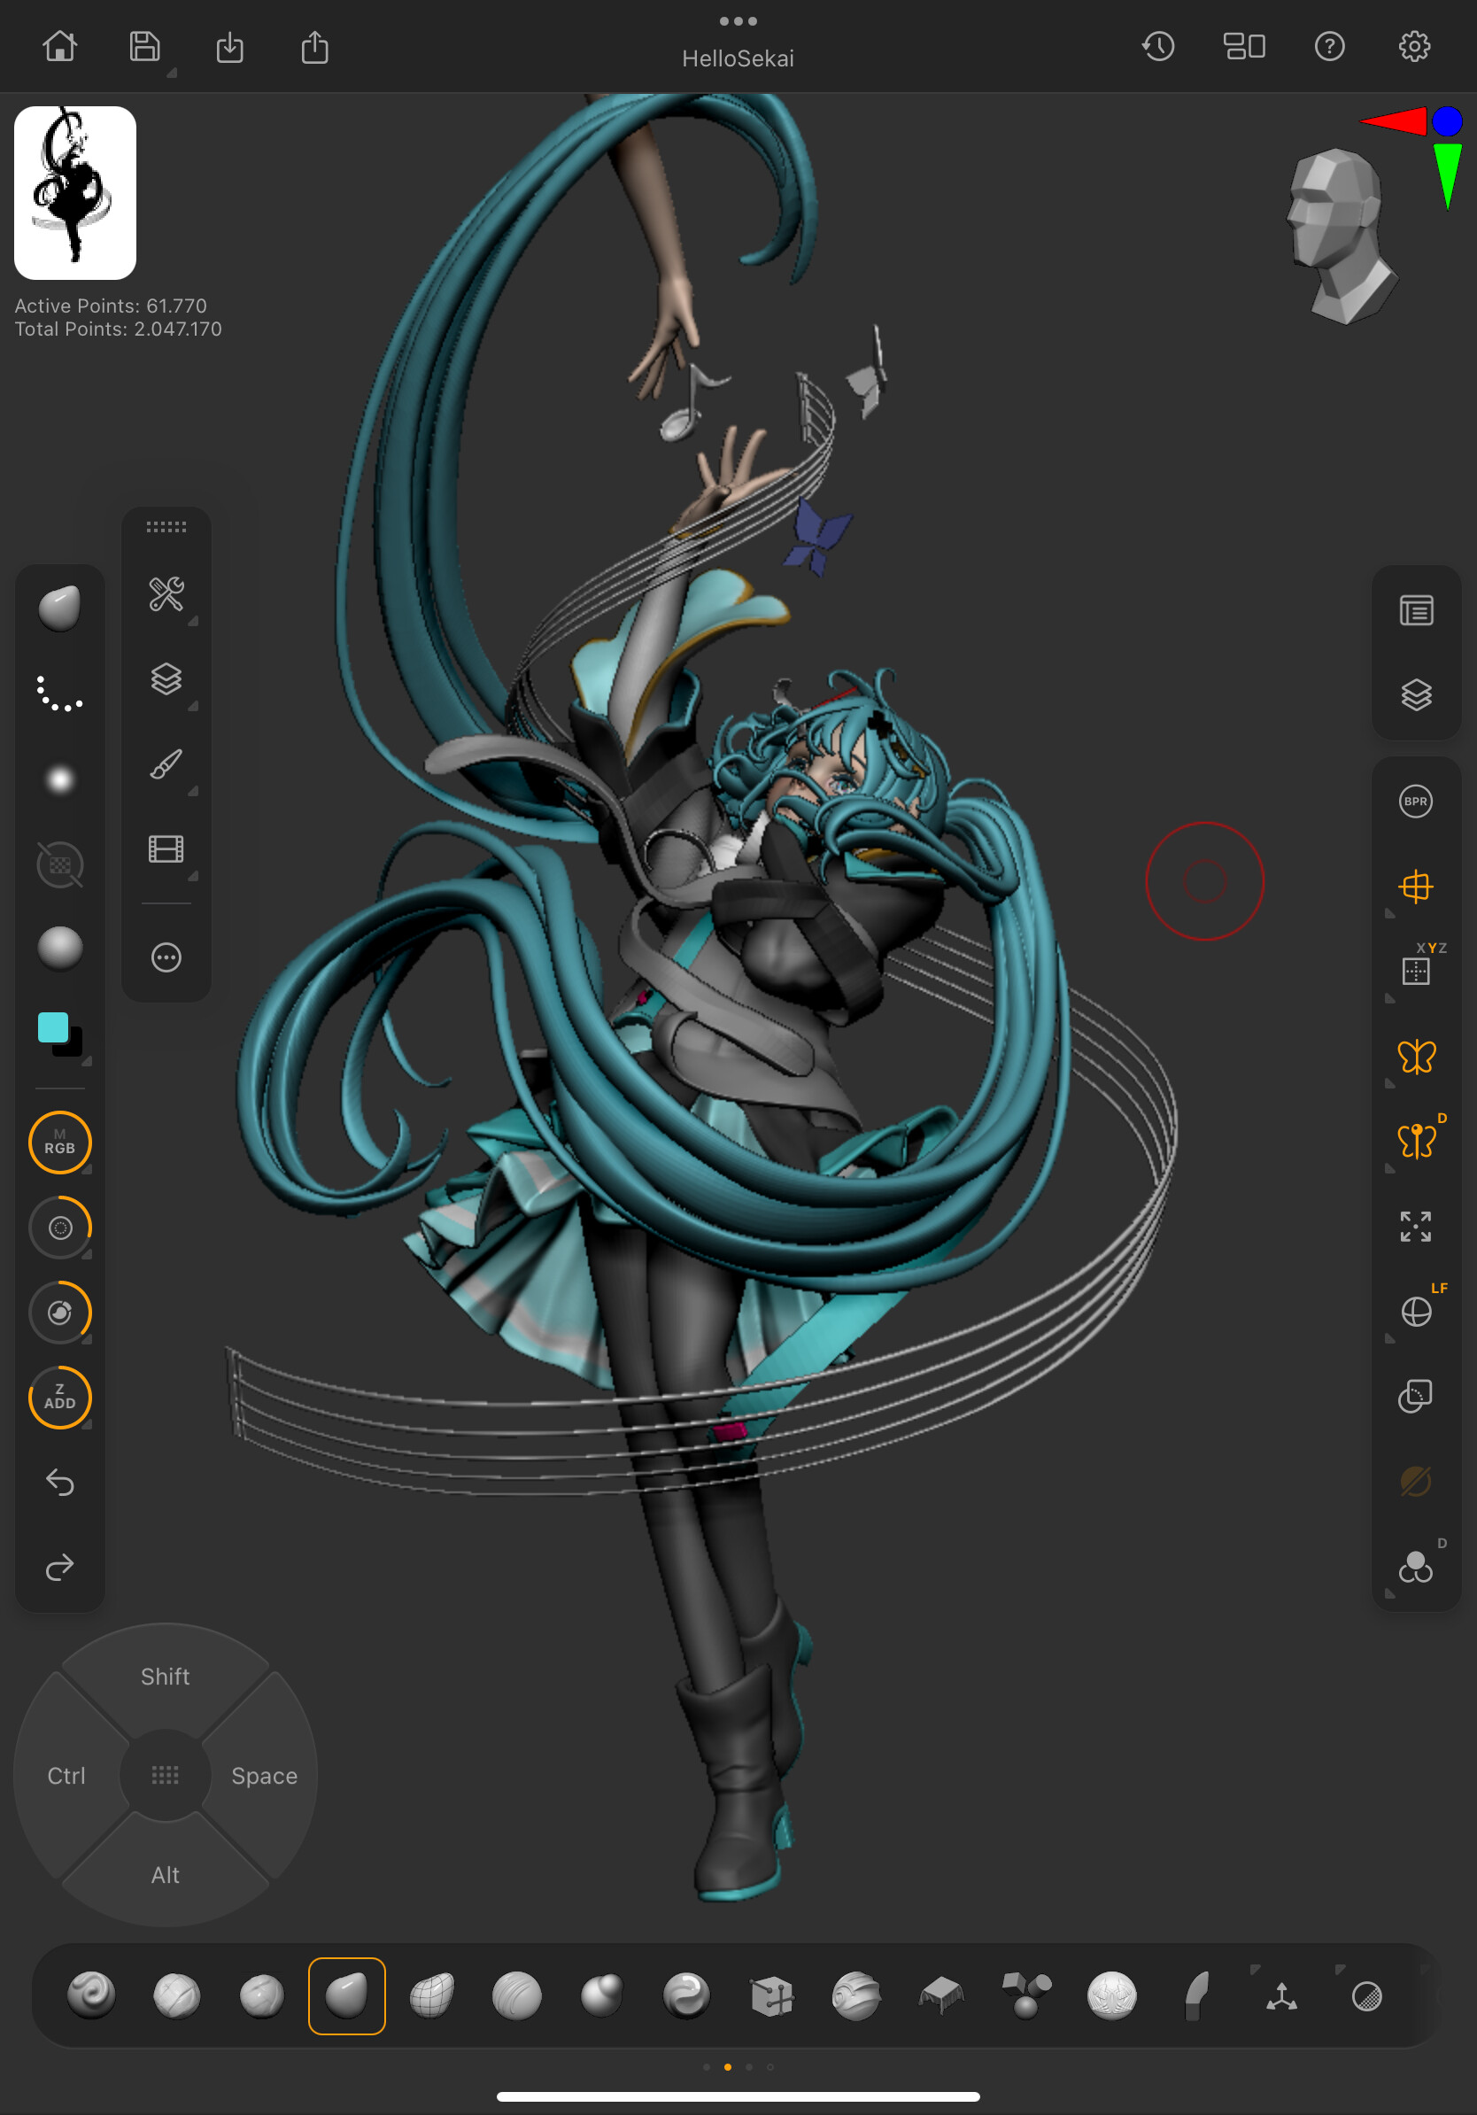Tap the import (arrow into tray) icon
This screenshot has height=2115, width=1477.
click(x=230, y=47)
